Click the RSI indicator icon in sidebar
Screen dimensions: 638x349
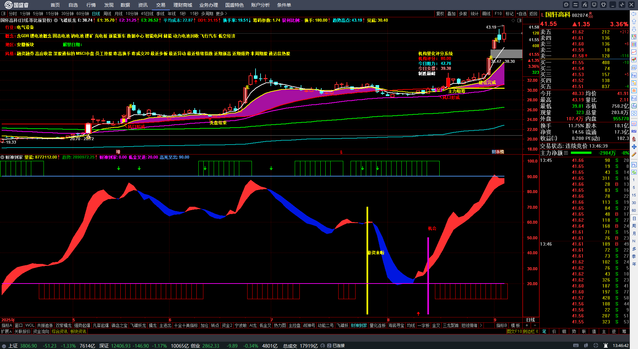(x=634, y=131)
